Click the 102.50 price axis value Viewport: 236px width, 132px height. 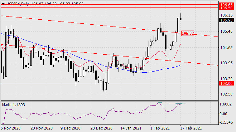(227, 94)
